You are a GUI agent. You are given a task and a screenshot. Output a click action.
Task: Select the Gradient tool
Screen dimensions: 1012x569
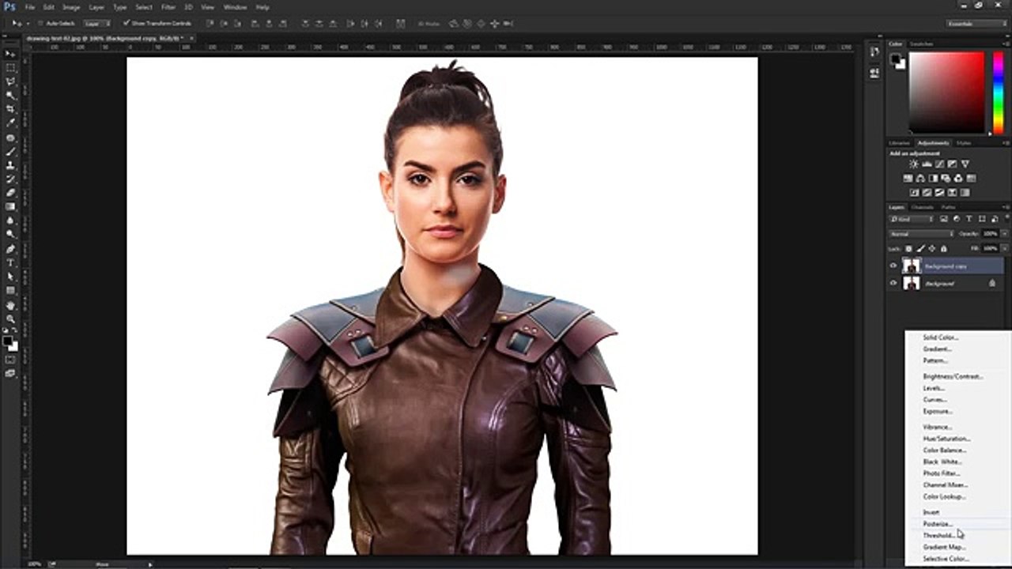10,206
